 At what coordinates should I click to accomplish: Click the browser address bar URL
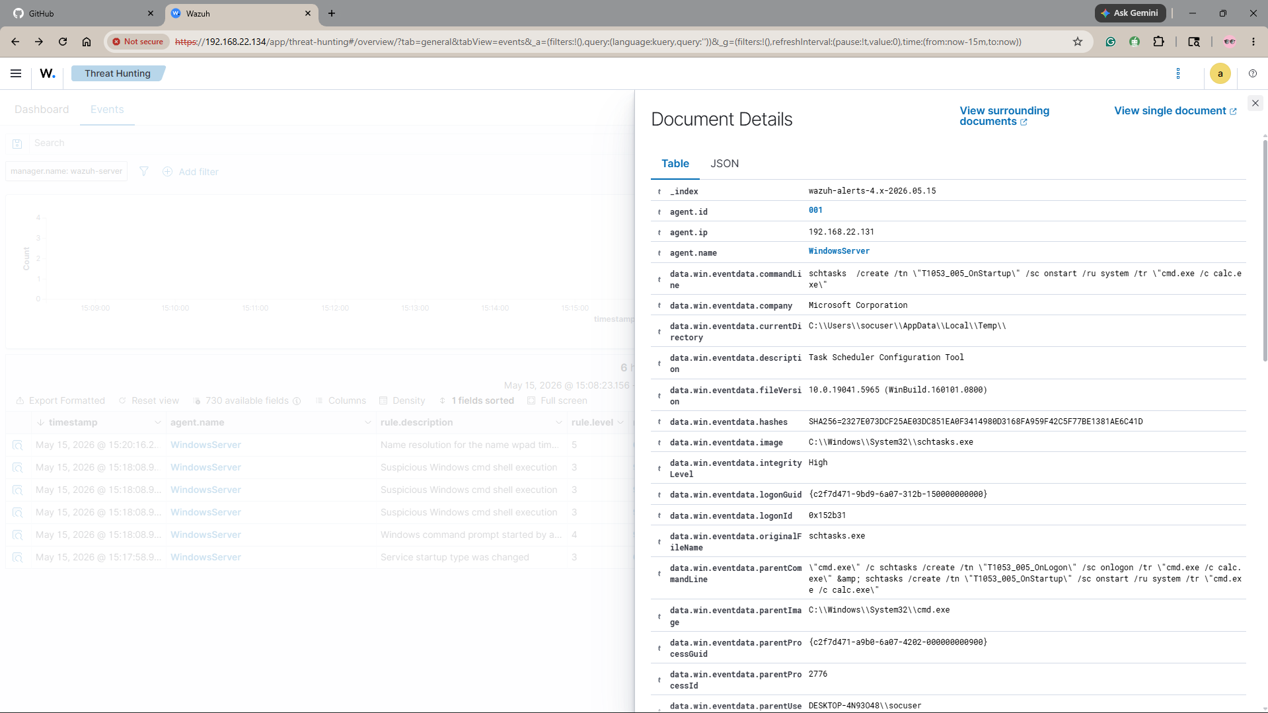coord(598,42)
